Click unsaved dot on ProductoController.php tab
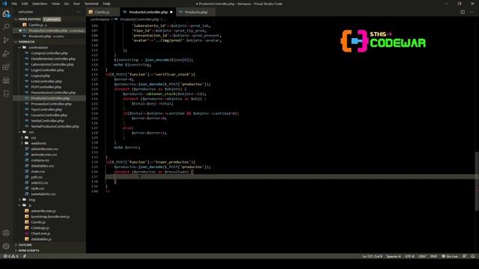This screenshot has height=269, width=479. point(171,12)
